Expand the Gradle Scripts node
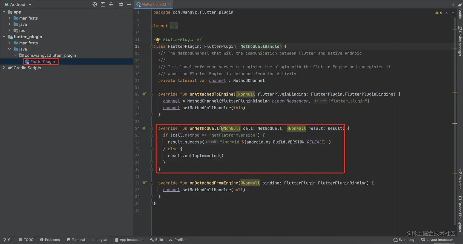This screenshot has height=244, width=463. (x=4, y=68)
